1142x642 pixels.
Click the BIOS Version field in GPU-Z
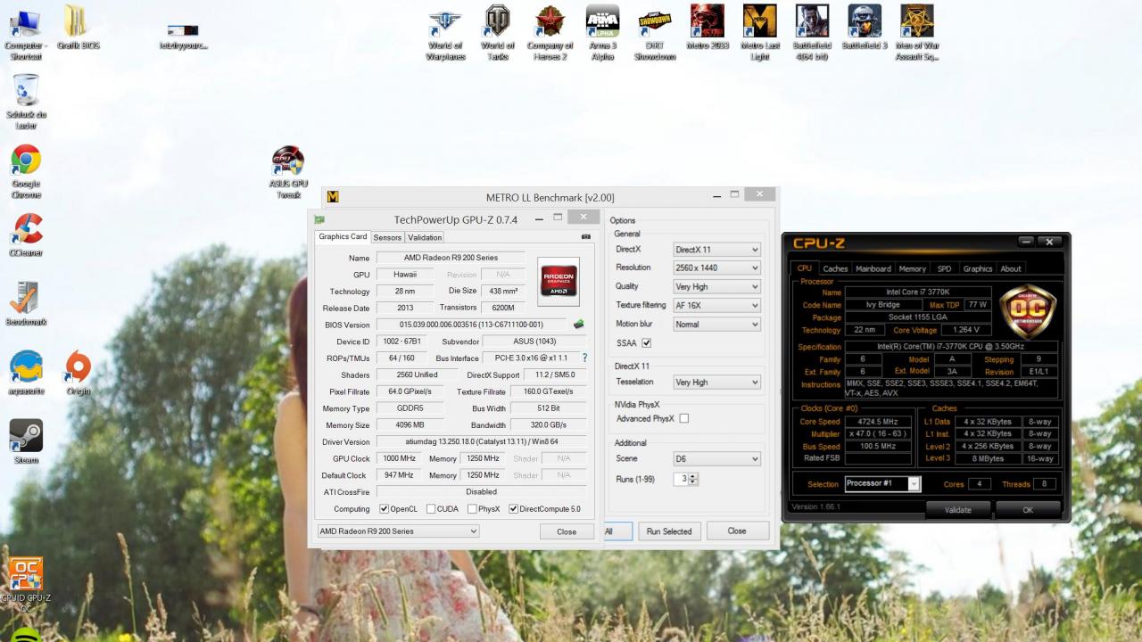pyautogui.click(x=471, y=325)
